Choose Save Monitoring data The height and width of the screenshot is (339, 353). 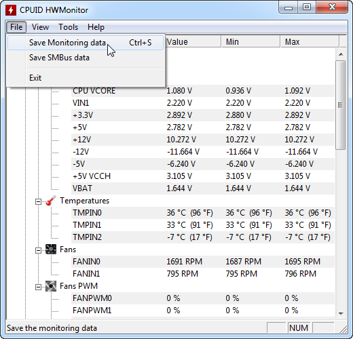[86, 43]
